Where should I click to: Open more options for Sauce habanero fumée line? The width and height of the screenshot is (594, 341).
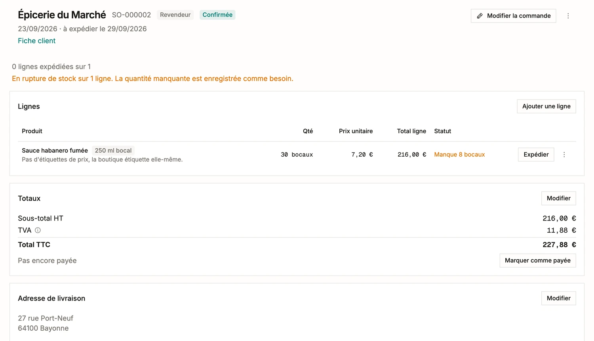click(x=564, y=155)
